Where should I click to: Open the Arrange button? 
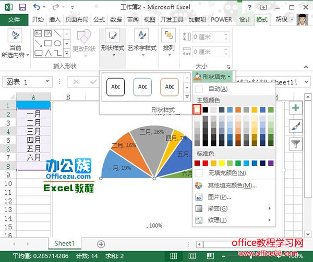[168, 43]
